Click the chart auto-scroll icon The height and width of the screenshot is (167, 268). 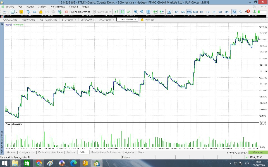(155, 12)
